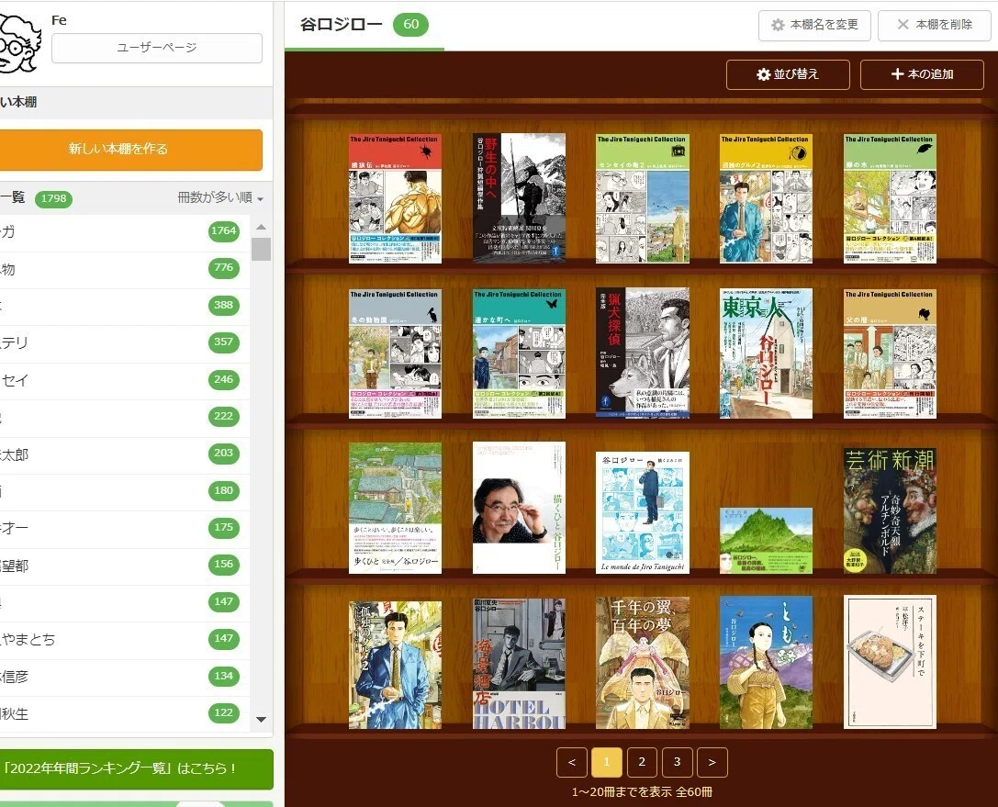Open the 千年の翼、百年の夢 book cover

(x=642, y=663)
